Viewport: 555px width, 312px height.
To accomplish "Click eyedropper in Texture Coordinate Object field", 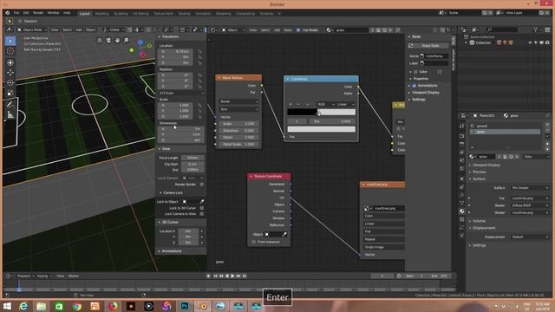I will (x=284, y=234).
